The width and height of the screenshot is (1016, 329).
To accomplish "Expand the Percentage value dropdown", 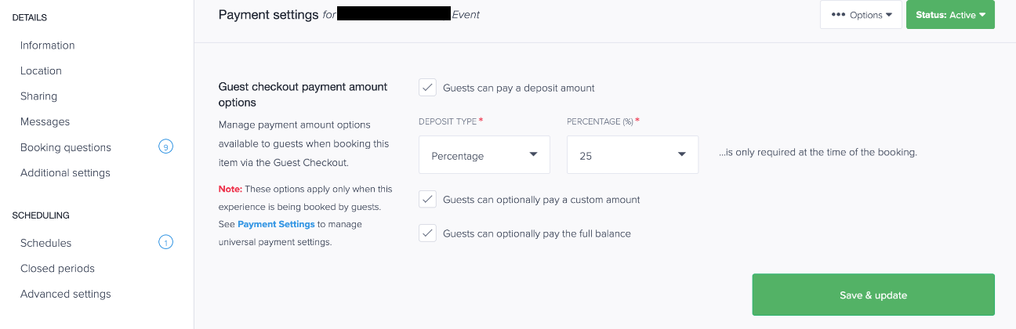I will [x=632, y=155].
